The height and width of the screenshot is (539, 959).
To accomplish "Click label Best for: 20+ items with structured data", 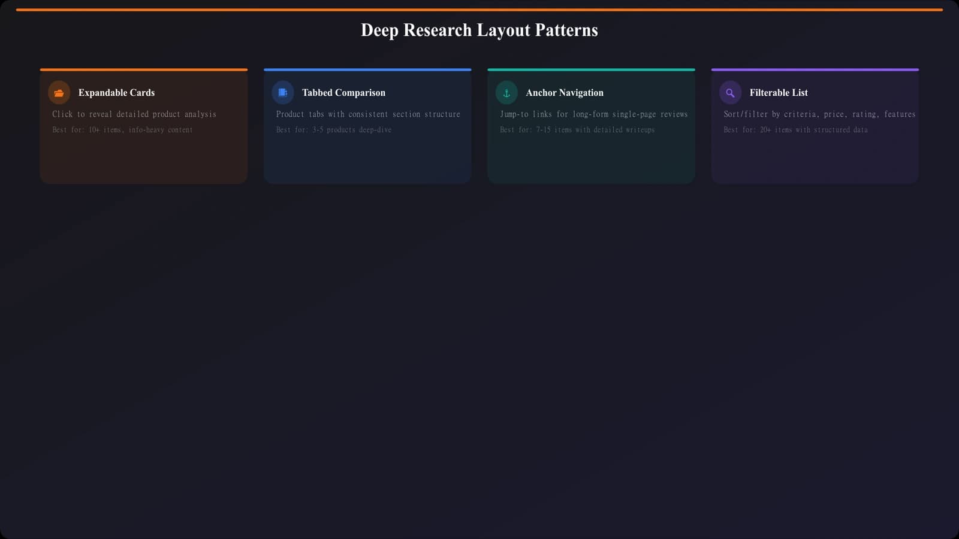I will click(x=795, y=129).
